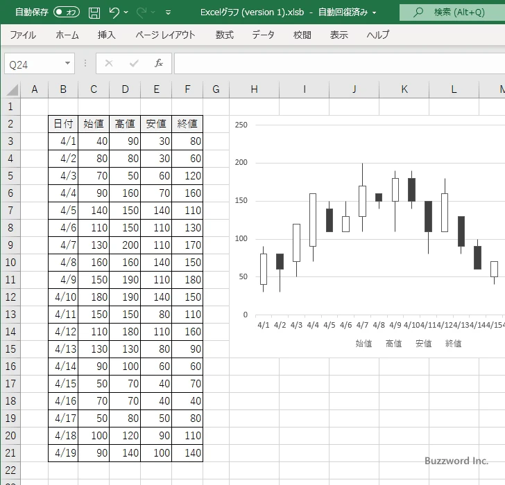Click the chart legend entry 安値
Image resolution: width=505 pixels, height=485 pixels.
point(423,344)
